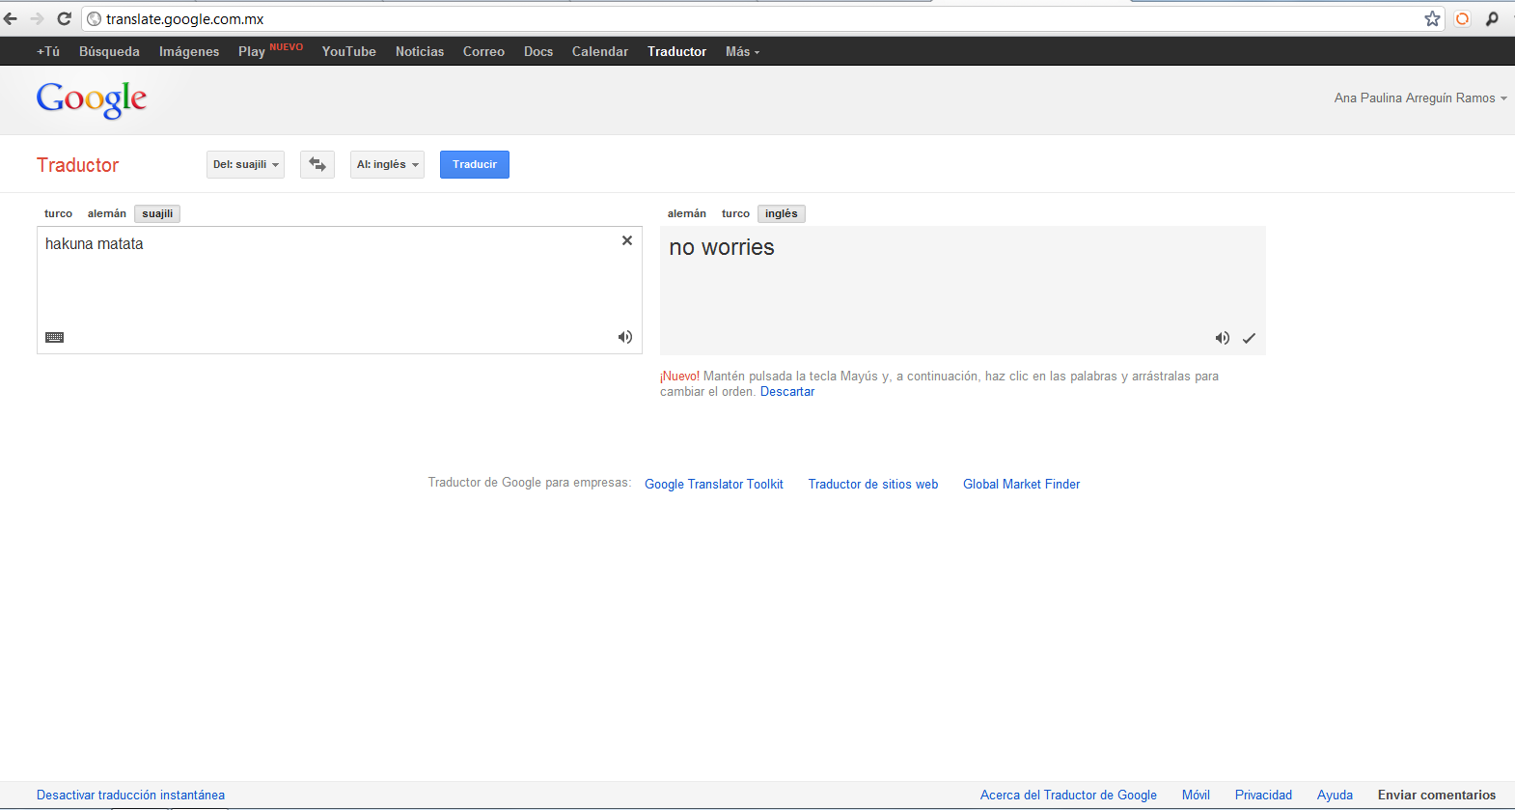This screenshot has height=810, width=1515.
Task: Click the address bar URL
Action: tap(185, 19)
